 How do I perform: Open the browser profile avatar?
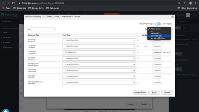coord(191,3)
